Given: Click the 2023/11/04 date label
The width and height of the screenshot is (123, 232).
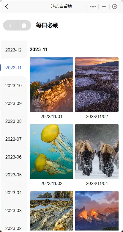Looking at the screenshot, I should [x=97, y=184].
